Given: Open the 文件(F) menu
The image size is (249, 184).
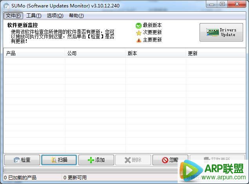Looking at the screenshot, I should pos(13,16).
